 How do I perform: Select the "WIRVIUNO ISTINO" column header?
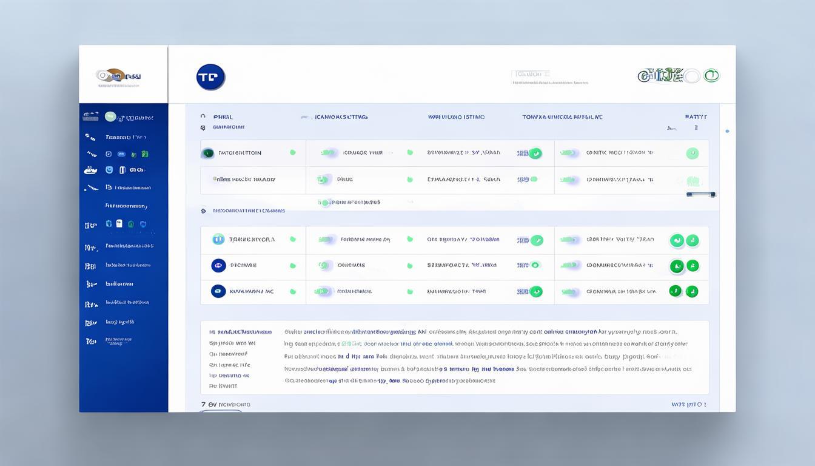456,117
